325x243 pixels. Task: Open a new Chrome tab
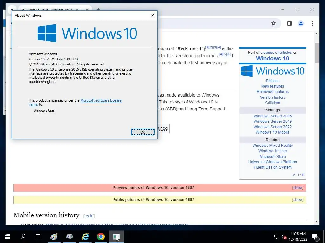pos(98,9)
